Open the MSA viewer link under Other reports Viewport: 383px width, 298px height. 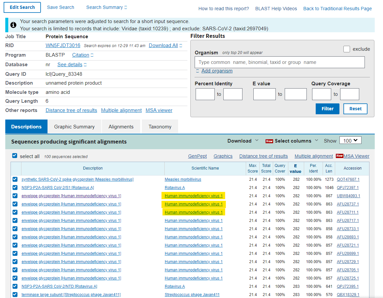159,110
